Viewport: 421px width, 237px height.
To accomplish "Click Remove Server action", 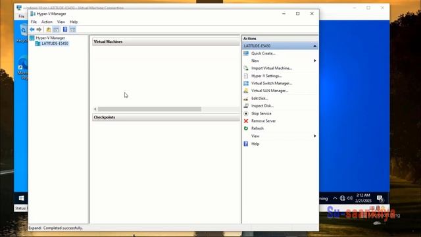I will [x=263, y=121].
